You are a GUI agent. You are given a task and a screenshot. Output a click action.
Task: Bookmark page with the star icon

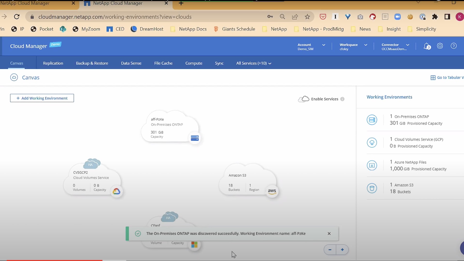point(307,17)
